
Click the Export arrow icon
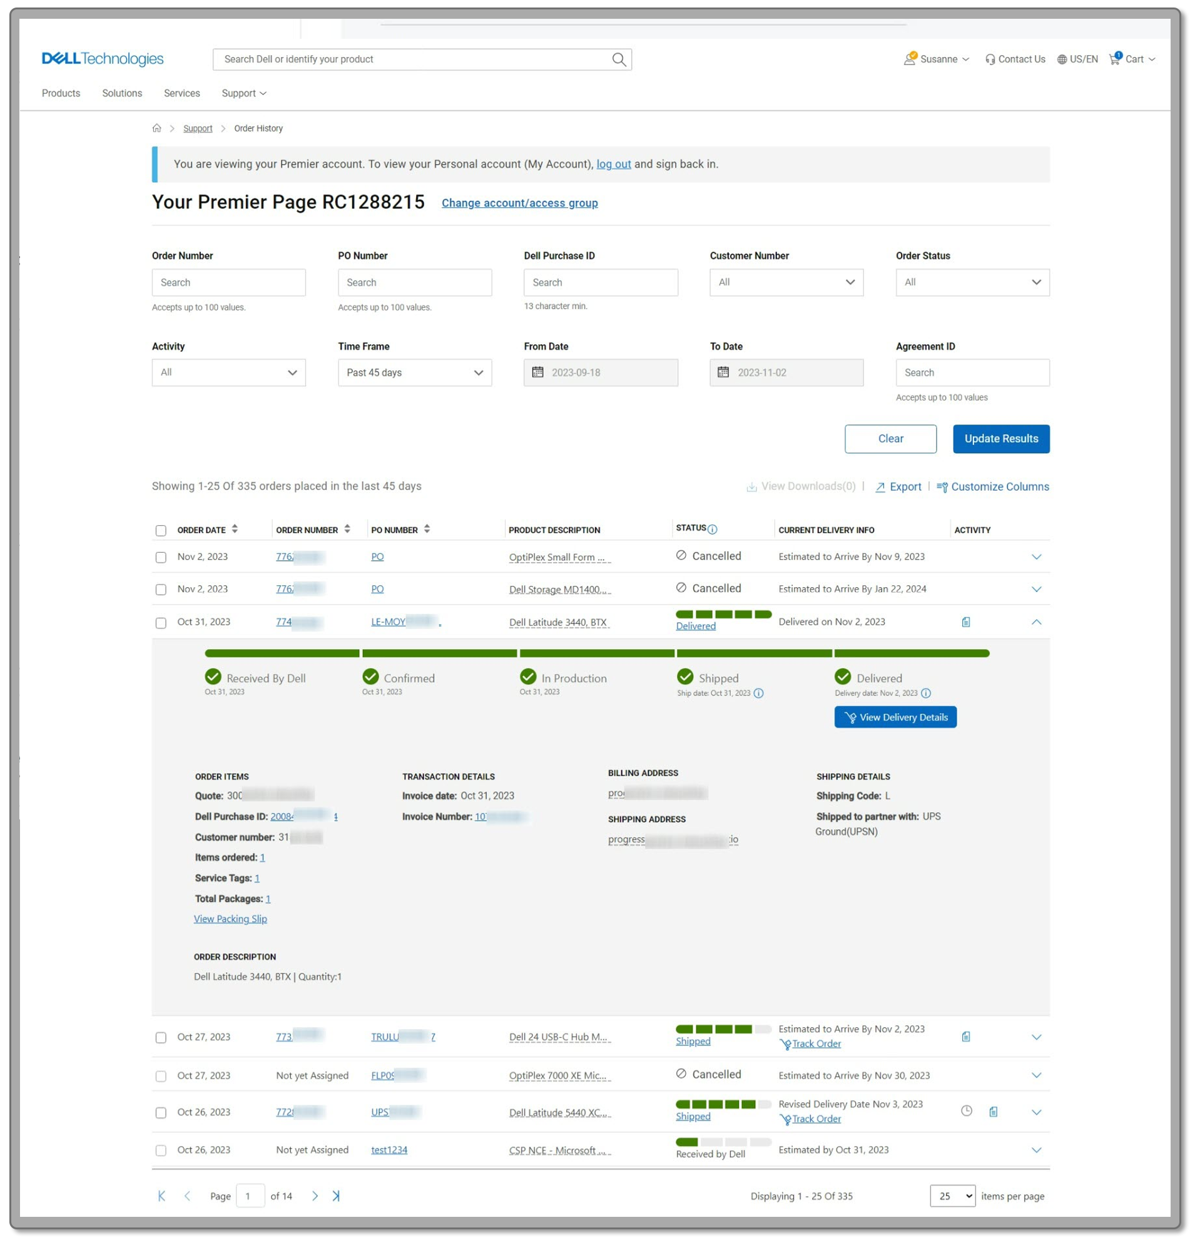point(880,487)
